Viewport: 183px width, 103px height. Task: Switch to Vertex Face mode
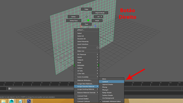[74, 21]
